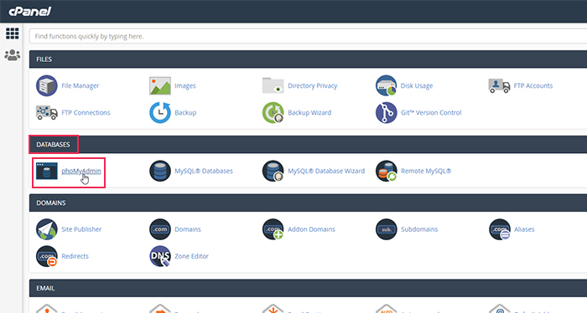Open the MySQL Database Wizard link
This screenshot has height=313, width=587.
(326, 171)
